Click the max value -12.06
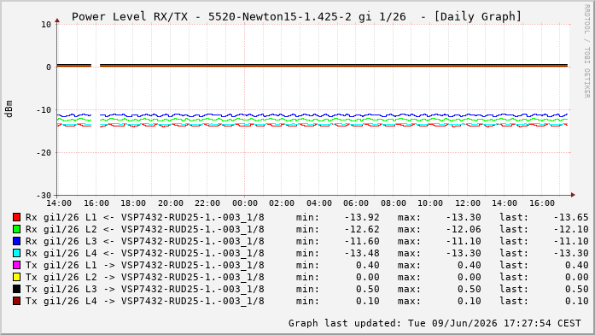 (x=464, y=229)
